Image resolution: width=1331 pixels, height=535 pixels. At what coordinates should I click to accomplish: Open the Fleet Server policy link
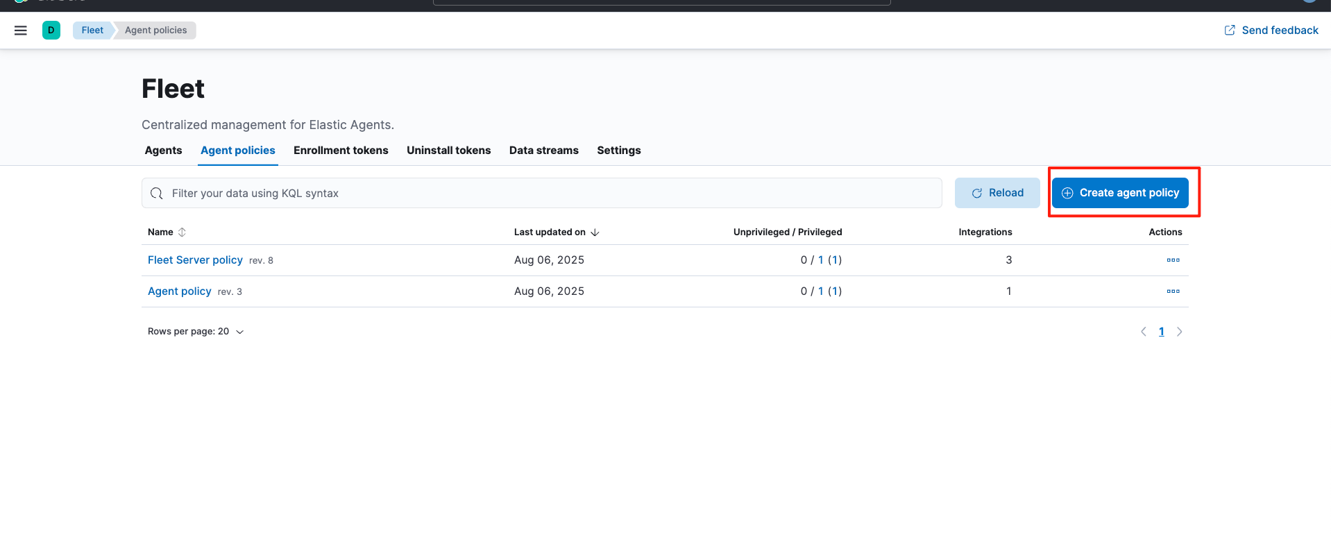pos(195,260)
